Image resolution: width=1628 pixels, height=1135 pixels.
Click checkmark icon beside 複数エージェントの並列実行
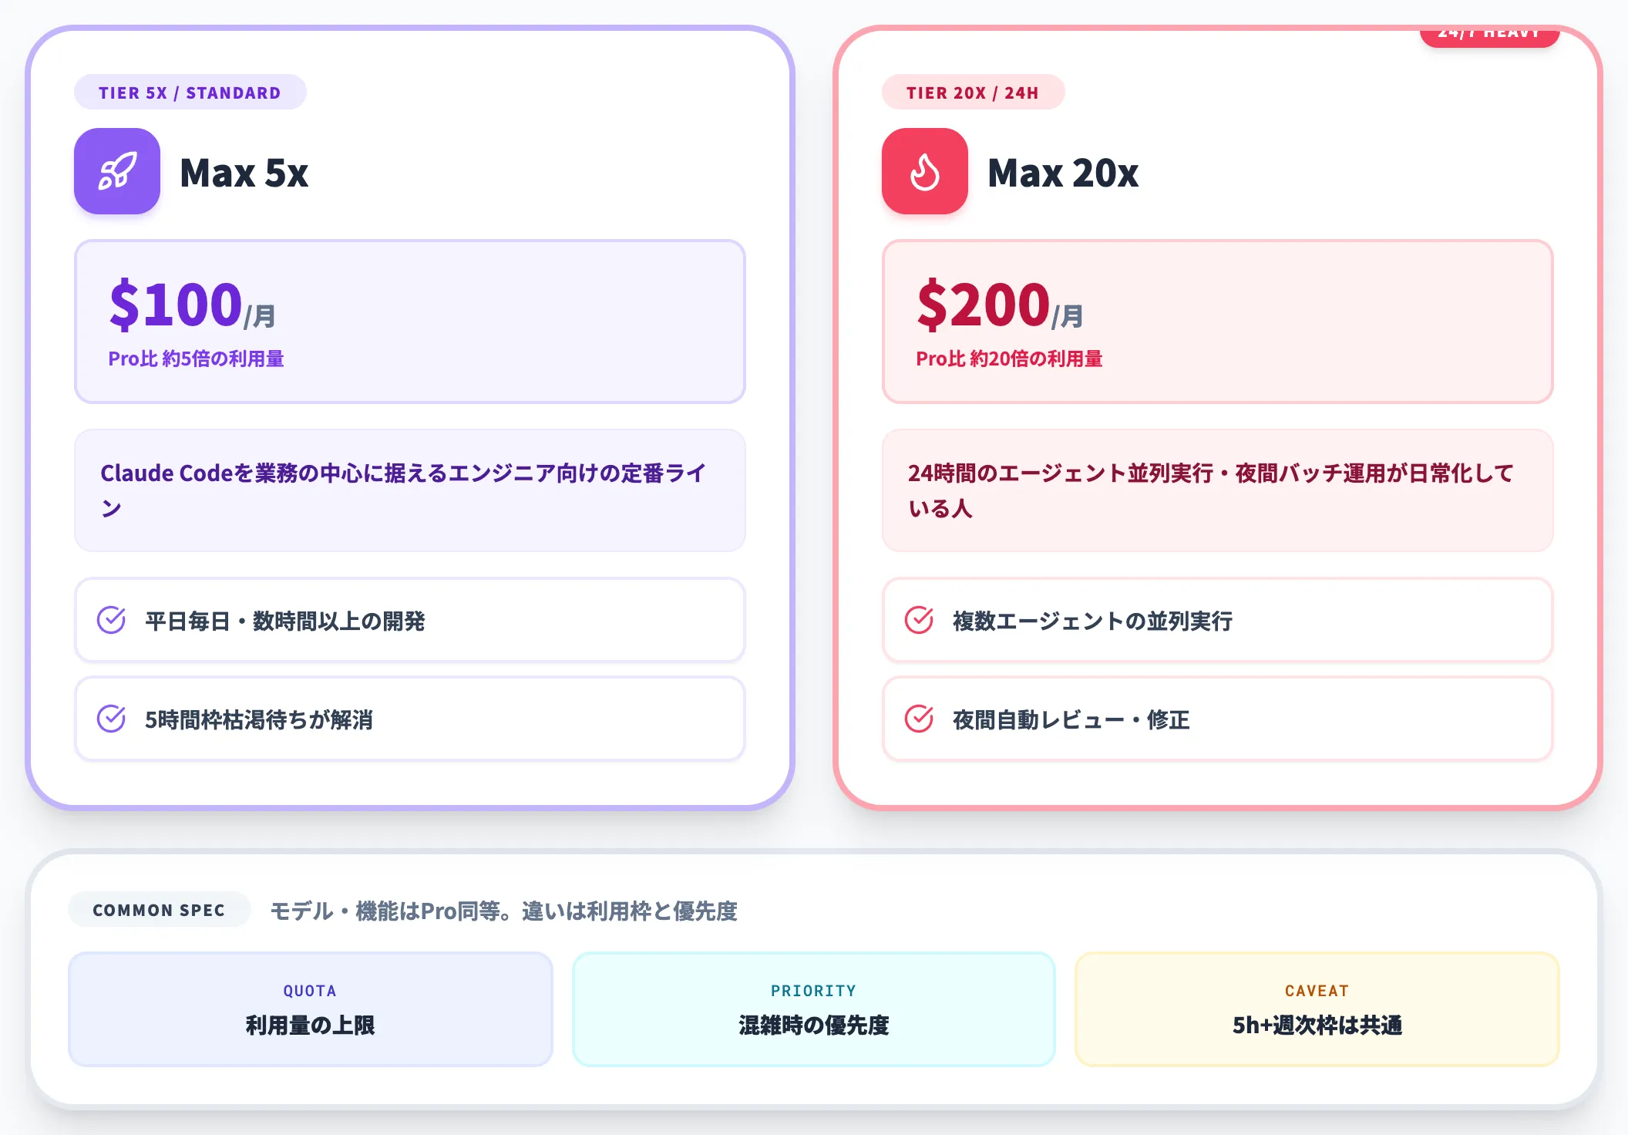coord(920,620)
